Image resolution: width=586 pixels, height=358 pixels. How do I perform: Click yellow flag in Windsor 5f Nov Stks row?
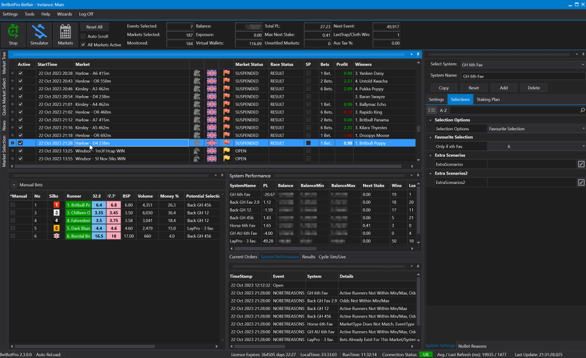tap(226, 159)
